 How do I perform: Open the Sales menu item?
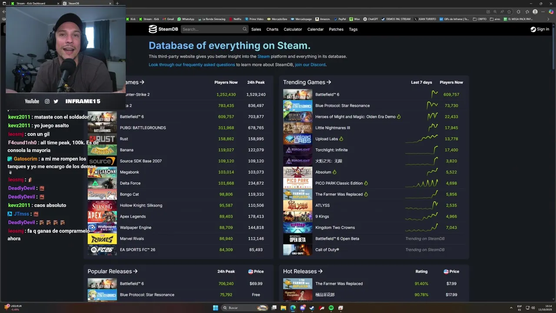click(256, 29)
